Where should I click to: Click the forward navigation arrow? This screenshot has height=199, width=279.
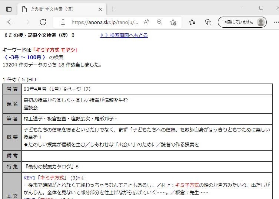pyautogui.click(x=27, y=22)
